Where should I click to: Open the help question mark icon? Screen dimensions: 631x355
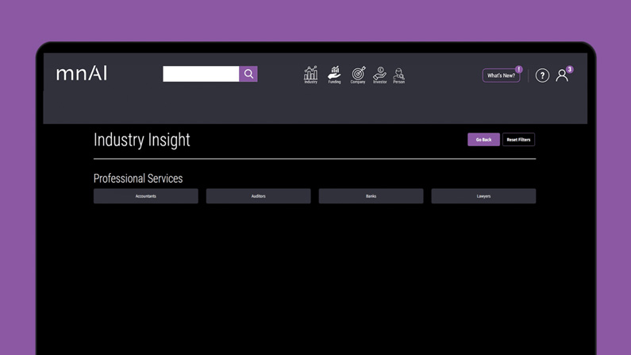[542, 75]
